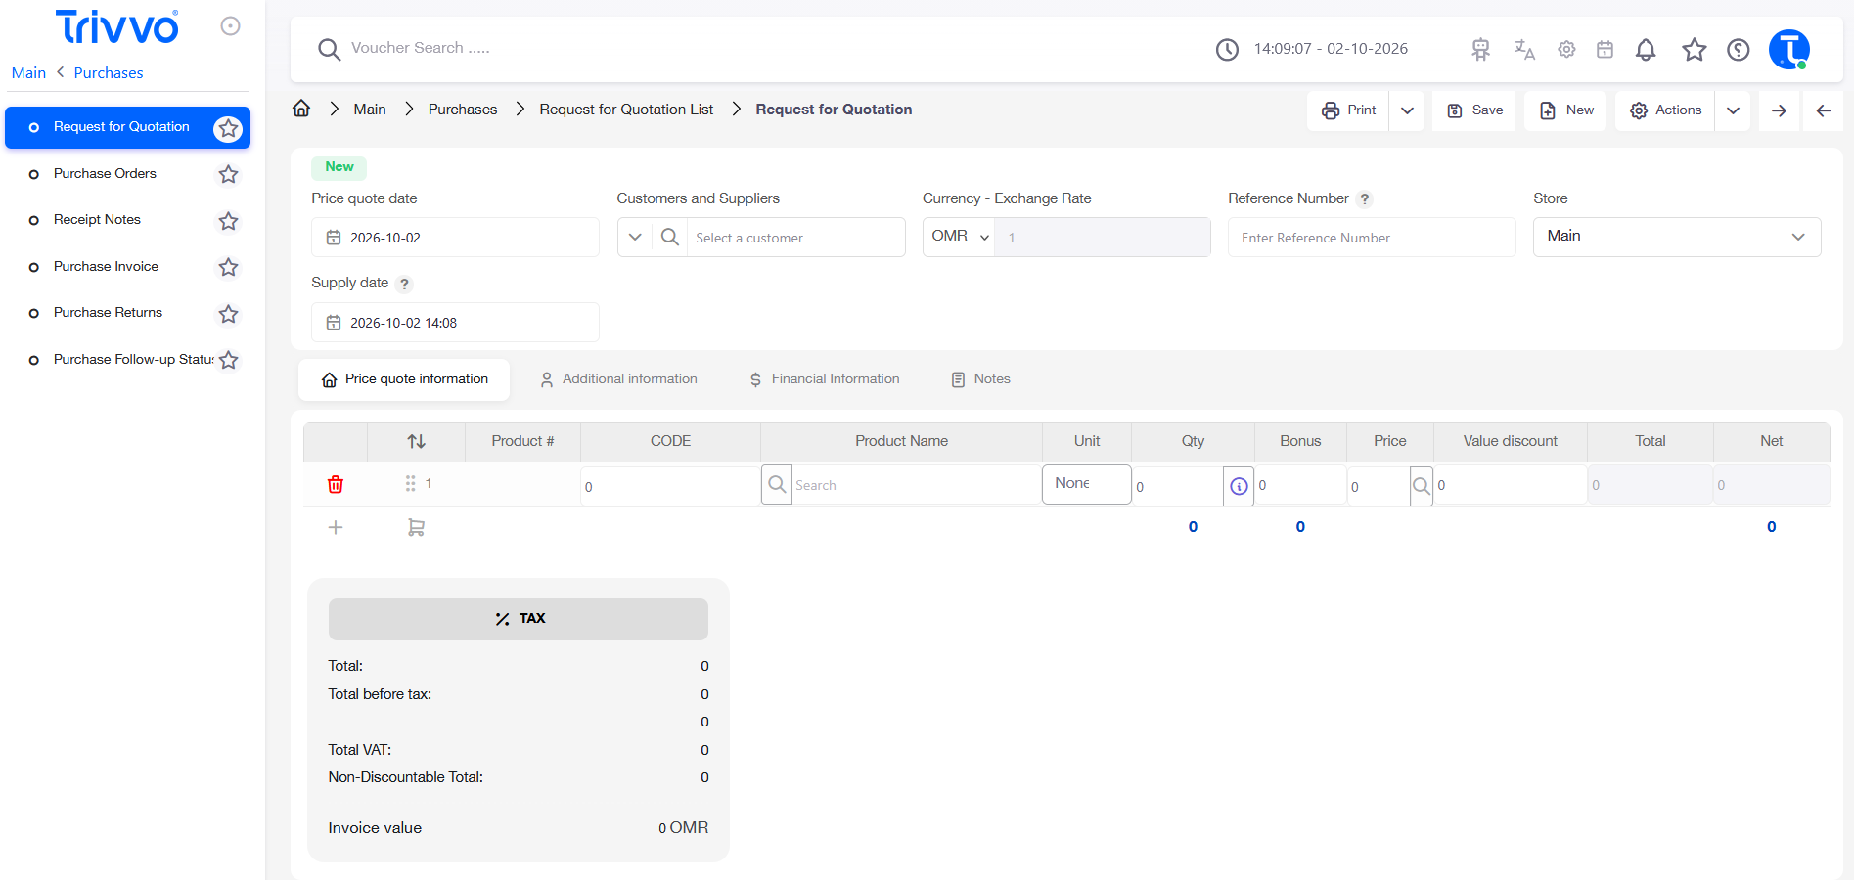Switch to Notes tab

click(981, 379)
